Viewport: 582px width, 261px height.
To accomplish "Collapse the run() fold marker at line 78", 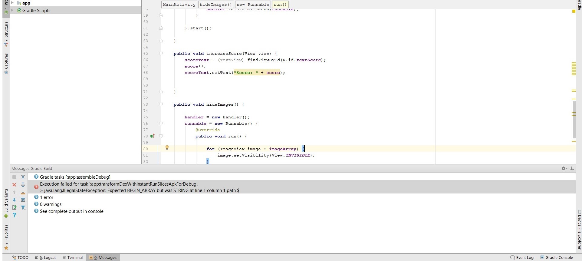I will pos(161,136).
